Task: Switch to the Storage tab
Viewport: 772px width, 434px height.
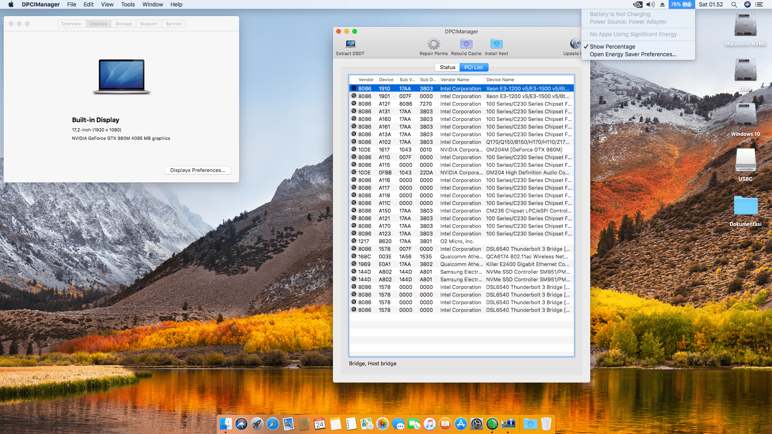Action: (x=123, y=24)
